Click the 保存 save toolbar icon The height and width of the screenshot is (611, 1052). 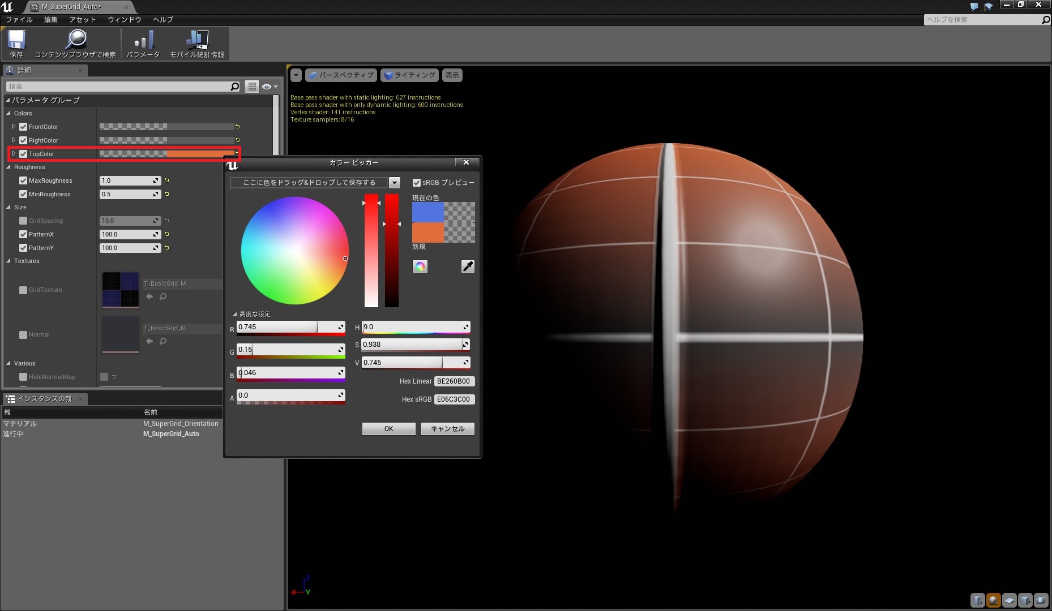(16, 40)
